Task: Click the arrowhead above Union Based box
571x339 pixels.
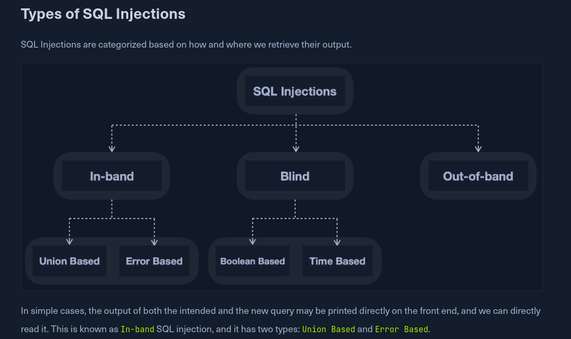Action: pos(70,241)
